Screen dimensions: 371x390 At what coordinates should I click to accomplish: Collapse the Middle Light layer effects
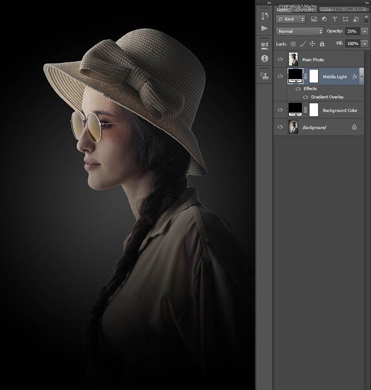click(x=362, y=76)
